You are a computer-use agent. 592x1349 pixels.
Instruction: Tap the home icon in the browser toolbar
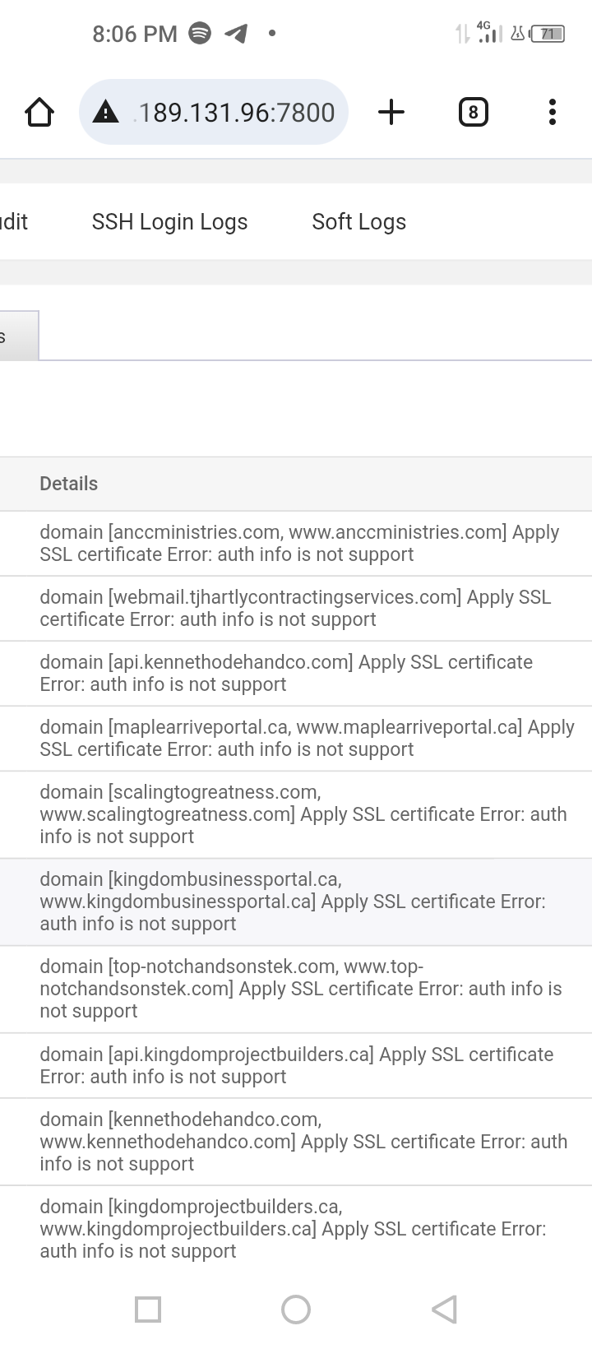pyautogui.click(x=39, y=112)
